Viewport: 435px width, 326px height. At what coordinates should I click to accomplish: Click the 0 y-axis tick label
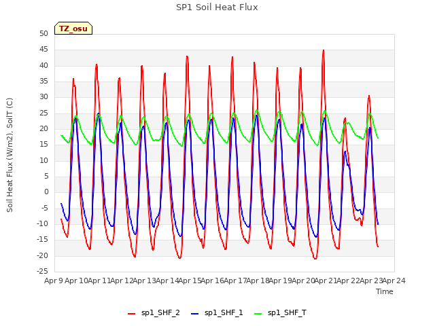click(x=46, y=192)
